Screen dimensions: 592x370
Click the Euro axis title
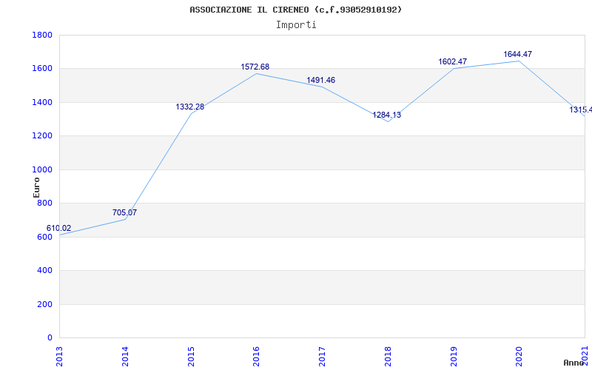pyautogui.click(x=36, y=188)
